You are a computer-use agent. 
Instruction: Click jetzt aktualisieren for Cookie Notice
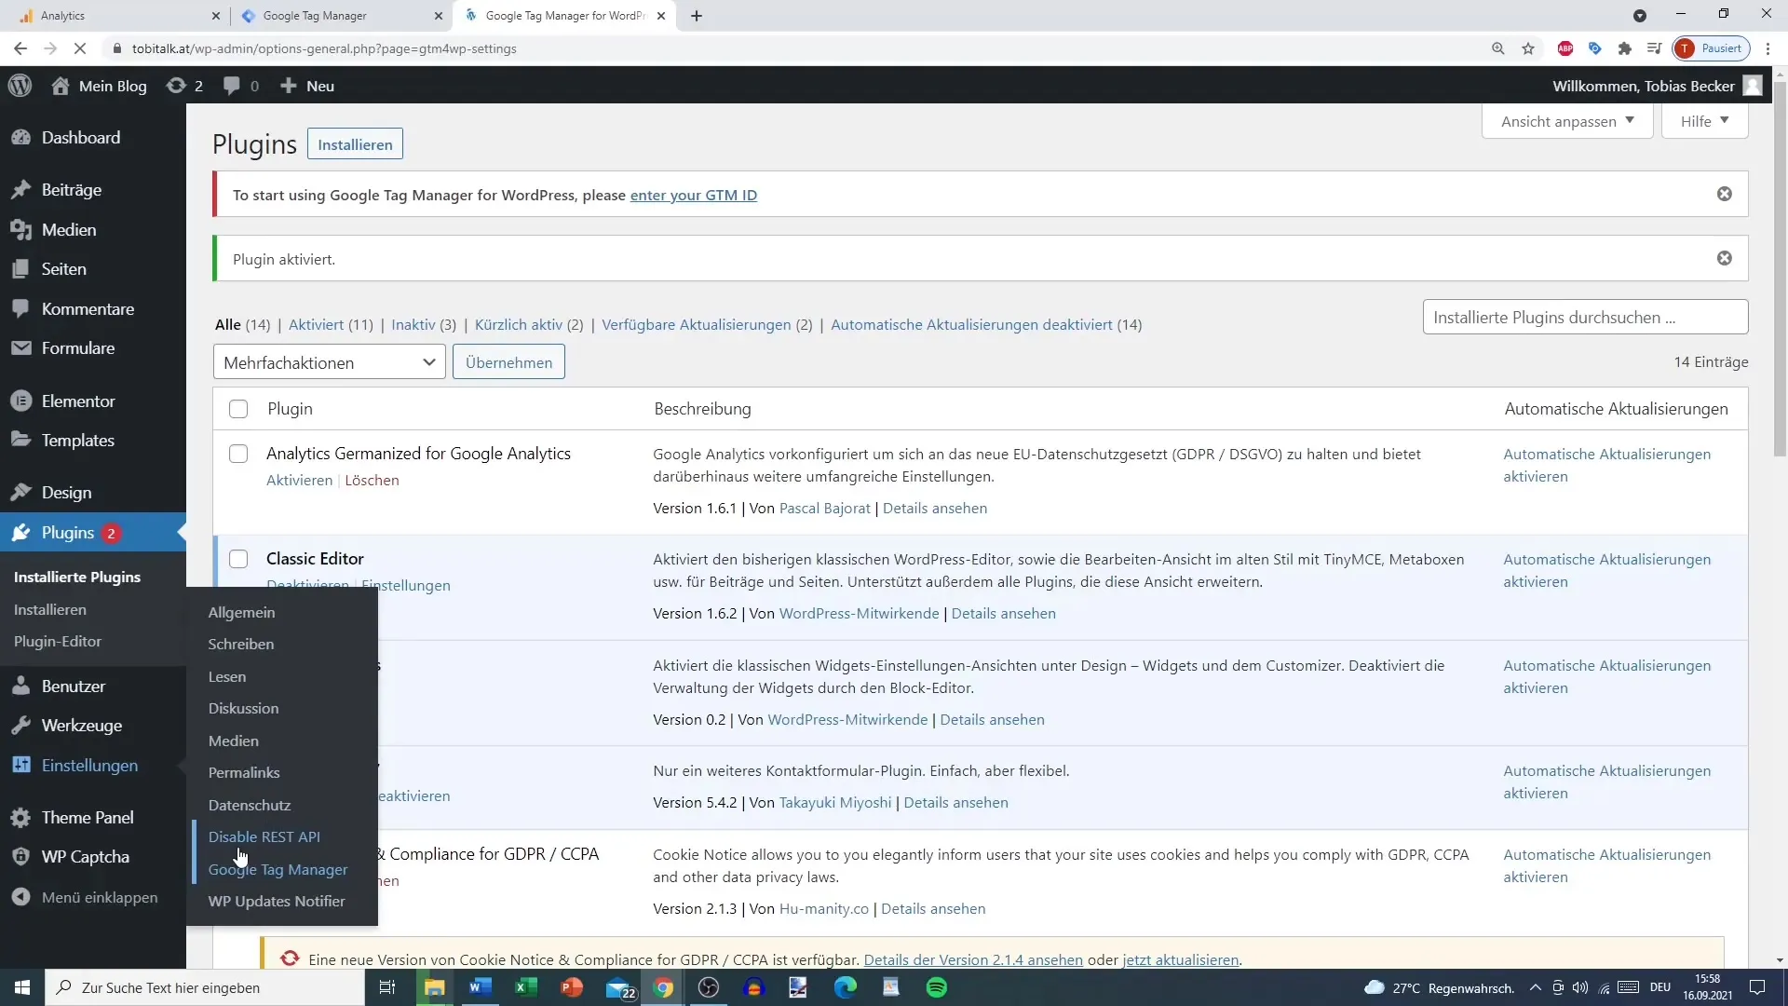[1181, 960]
